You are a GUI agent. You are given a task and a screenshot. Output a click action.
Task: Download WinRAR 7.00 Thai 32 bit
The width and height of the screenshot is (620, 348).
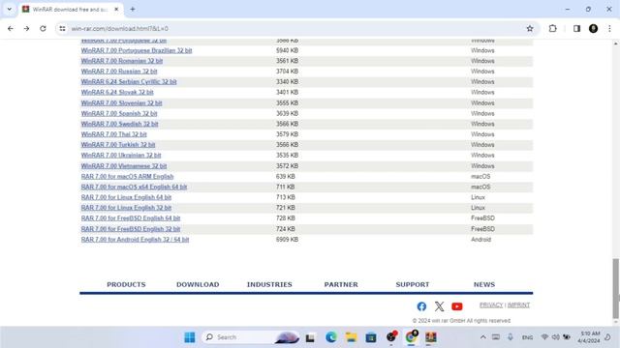[x=114, y=134]
